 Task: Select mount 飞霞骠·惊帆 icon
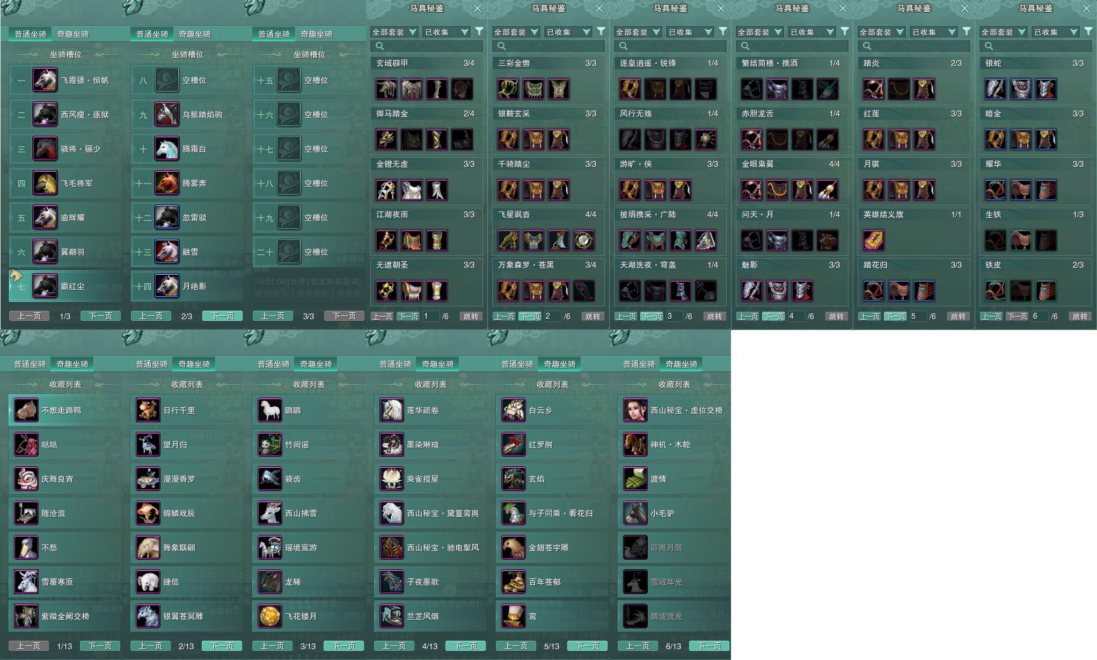coord(45,80)
